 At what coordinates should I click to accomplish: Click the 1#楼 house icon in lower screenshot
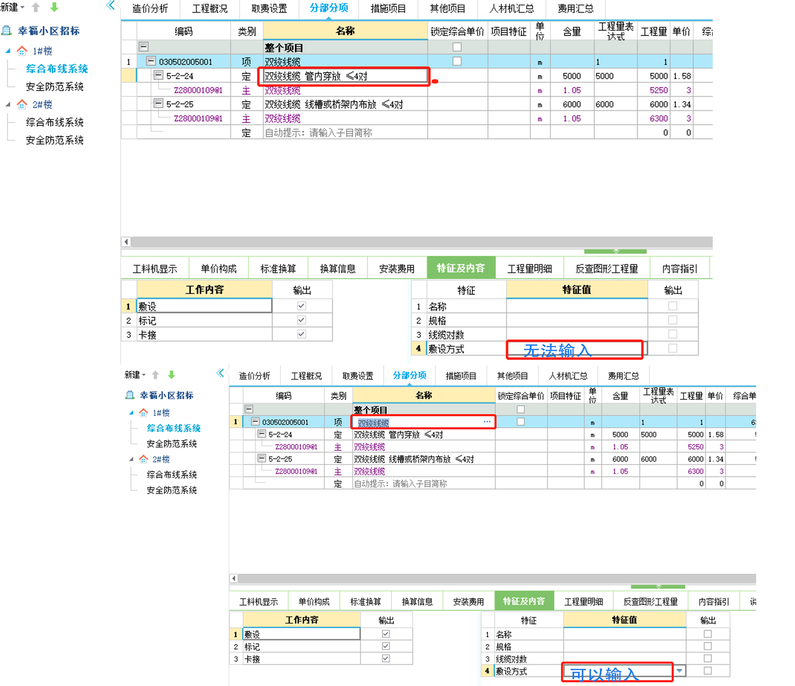(x=144, y=413)
